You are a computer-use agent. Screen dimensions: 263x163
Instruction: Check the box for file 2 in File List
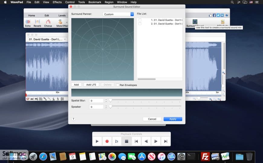(140, 24)
